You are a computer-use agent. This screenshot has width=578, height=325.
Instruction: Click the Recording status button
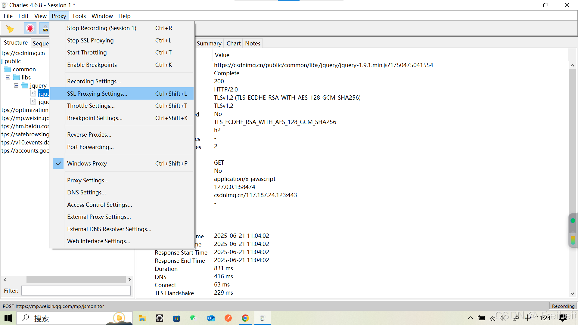pos(563,306)
